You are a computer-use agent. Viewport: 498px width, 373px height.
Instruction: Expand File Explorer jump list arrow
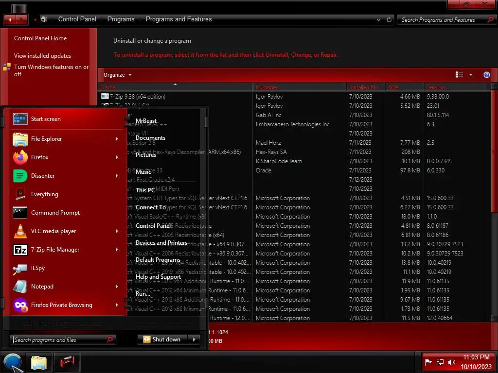117,139
